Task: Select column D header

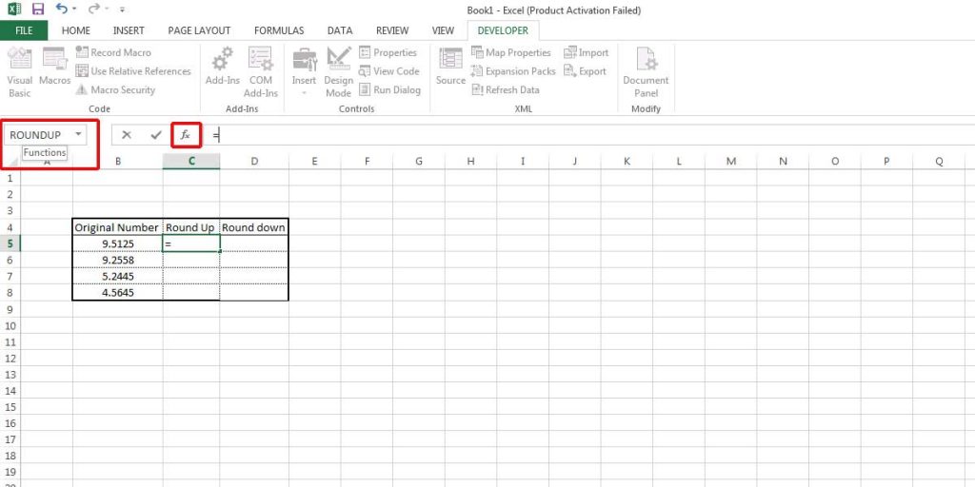Action: click(254, 162)
